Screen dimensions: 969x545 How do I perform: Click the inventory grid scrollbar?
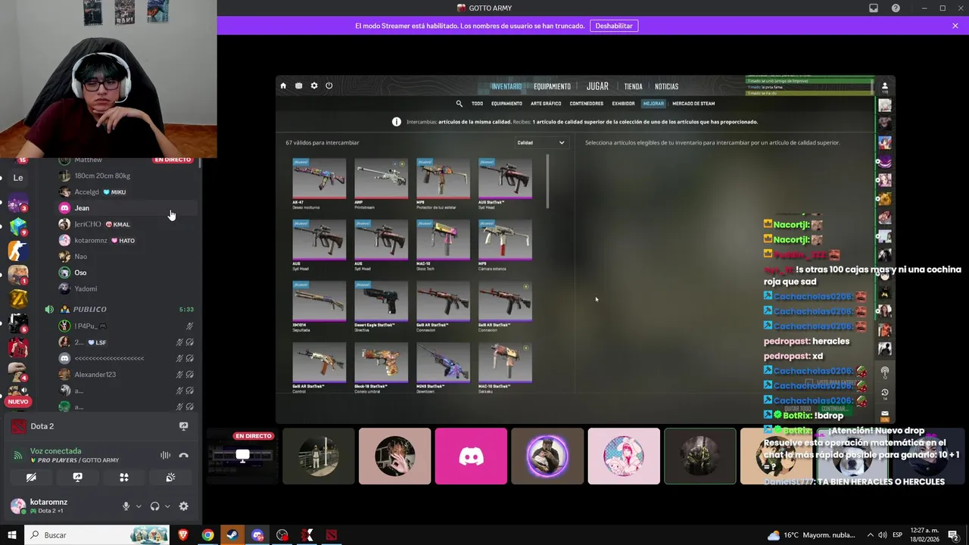pos(547,182)
